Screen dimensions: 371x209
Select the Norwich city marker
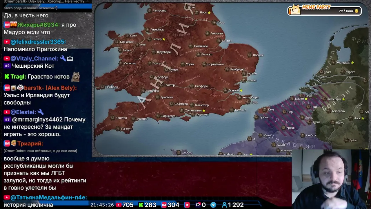tap(250, 55)
